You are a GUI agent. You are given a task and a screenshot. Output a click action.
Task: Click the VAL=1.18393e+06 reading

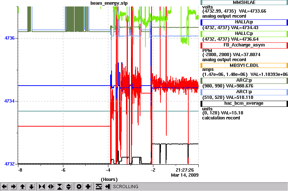269,74
